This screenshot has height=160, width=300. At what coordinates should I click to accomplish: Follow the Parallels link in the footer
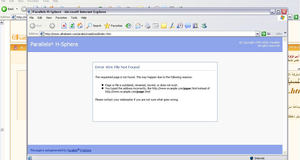pos(72,150)
